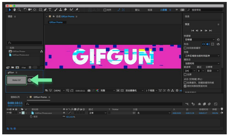Take snapshot with camera icon in viewer
Screen dimensions: 229x136
(x=89, y=90)
